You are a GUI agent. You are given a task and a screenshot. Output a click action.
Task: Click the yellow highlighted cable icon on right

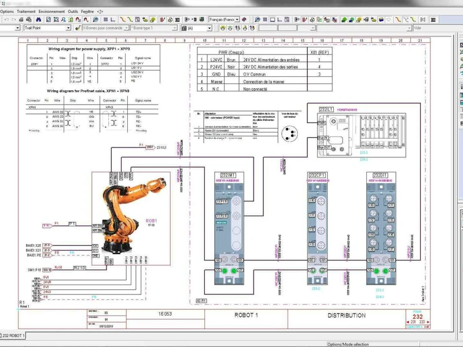[359, 20]
